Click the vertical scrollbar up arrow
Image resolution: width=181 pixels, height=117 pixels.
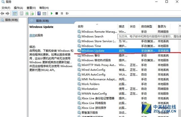[180, 26]
